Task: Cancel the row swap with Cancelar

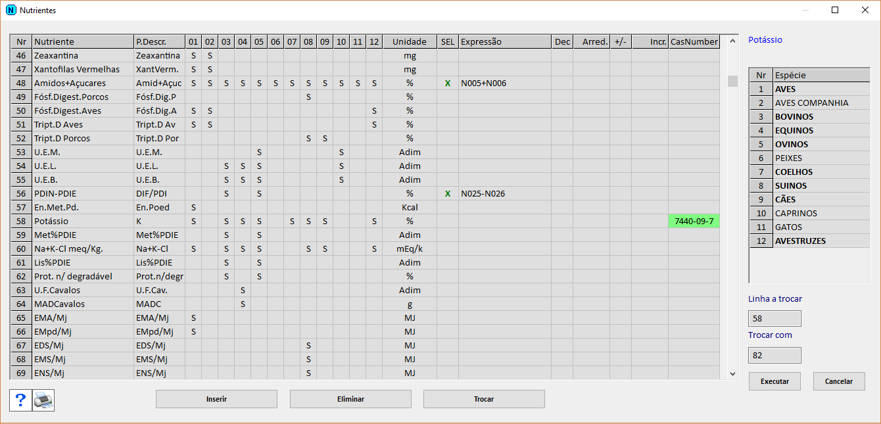Action: 839,381
